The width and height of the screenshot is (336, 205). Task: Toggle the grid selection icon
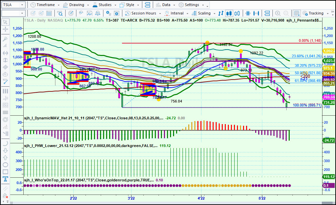(296, 13)
